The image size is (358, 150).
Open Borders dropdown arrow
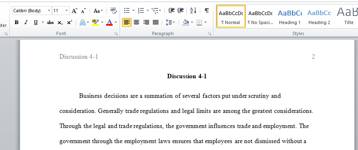[x=206, y=22]
